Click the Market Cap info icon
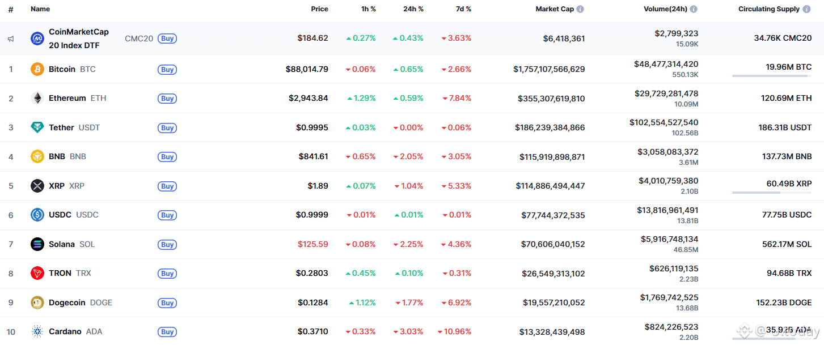 point(580,9)
